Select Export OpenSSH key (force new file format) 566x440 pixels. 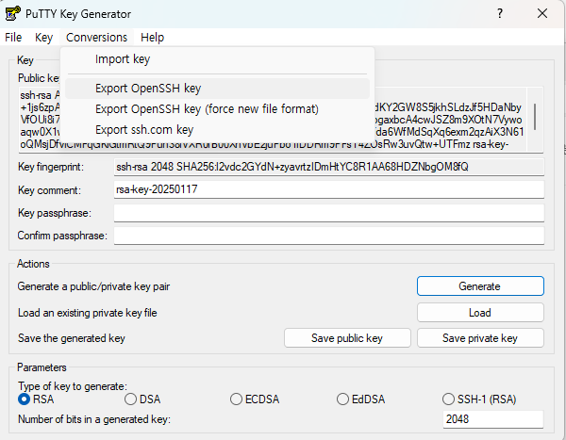tap(217, 109)
